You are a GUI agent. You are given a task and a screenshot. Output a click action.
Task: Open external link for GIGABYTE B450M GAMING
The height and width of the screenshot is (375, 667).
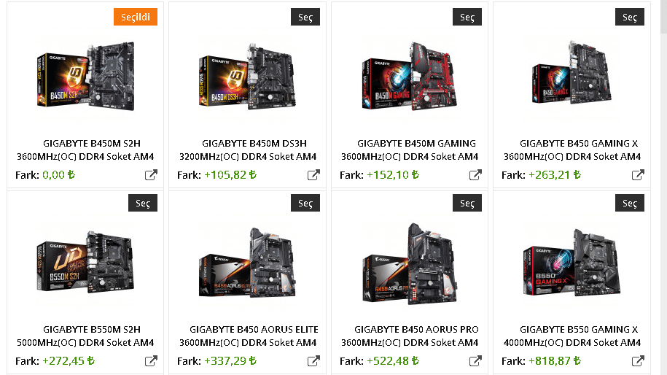tap(475, 175)
